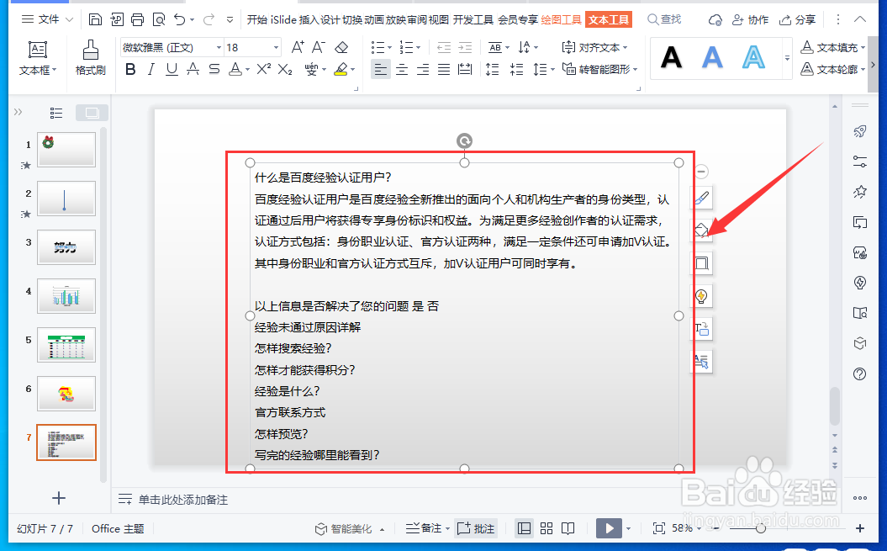This screenshot has height=551, width=887.
Task: Decrease paragraph spacing icon
Action: coord(516,69)
